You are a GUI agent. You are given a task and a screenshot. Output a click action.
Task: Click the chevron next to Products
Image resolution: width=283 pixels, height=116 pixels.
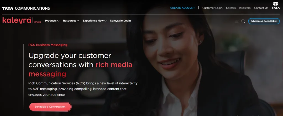point(58,21)
